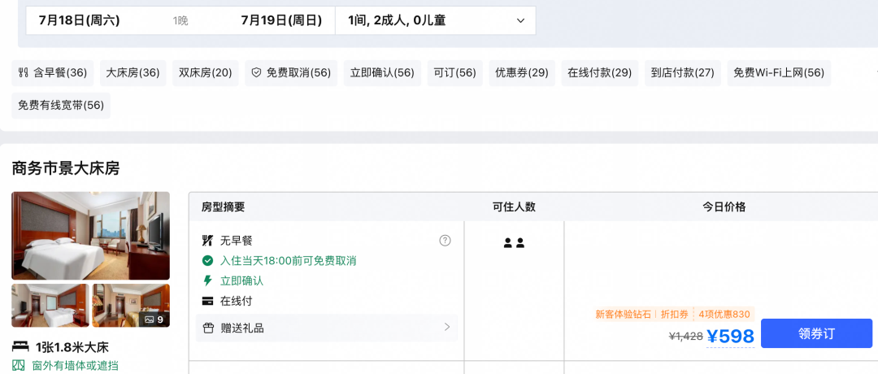
Task: Click the 窗外有墙体或遮挡 text
Action: 75,366
